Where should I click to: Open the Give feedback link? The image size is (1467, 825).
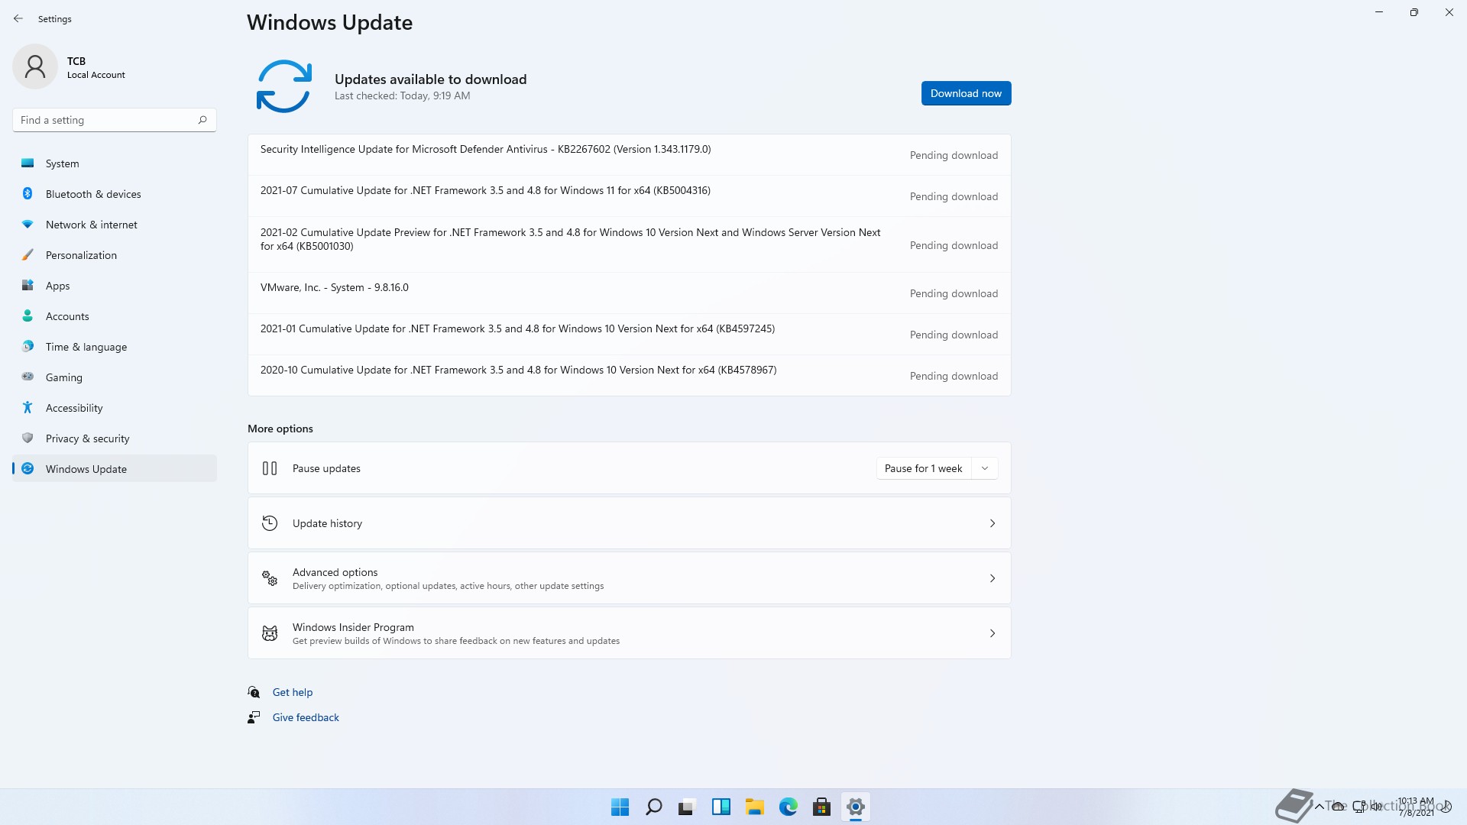tap(306, 717)
